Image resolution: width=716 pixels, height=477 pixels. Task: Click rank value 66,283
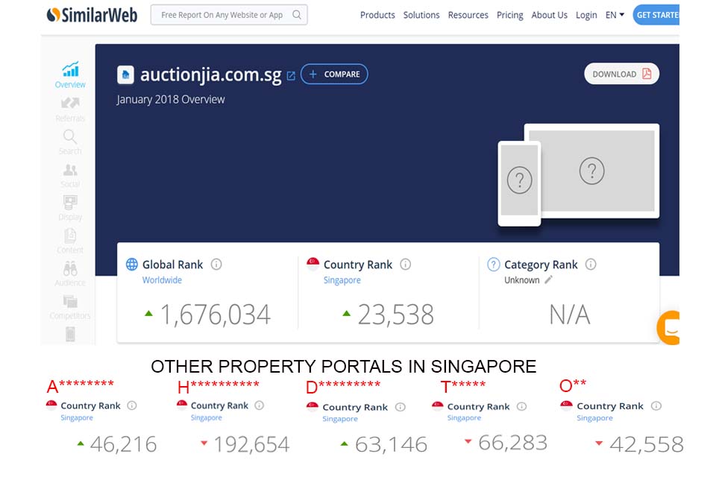pos(513,443)
